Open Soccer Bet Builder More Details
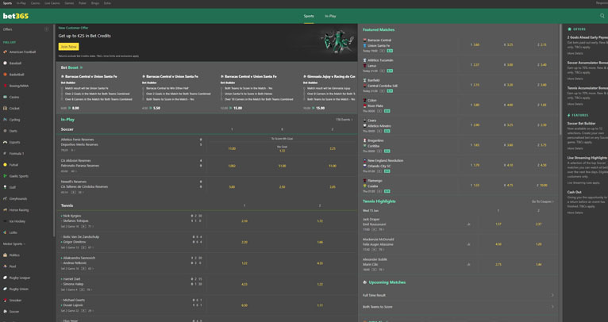This screenshot has width=608, height=322. point(575,148)
